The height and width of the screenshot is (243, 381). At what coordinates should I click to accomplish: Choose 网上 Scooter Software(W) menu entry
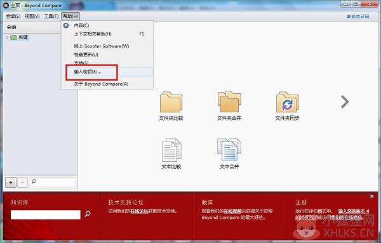[107, 46]
